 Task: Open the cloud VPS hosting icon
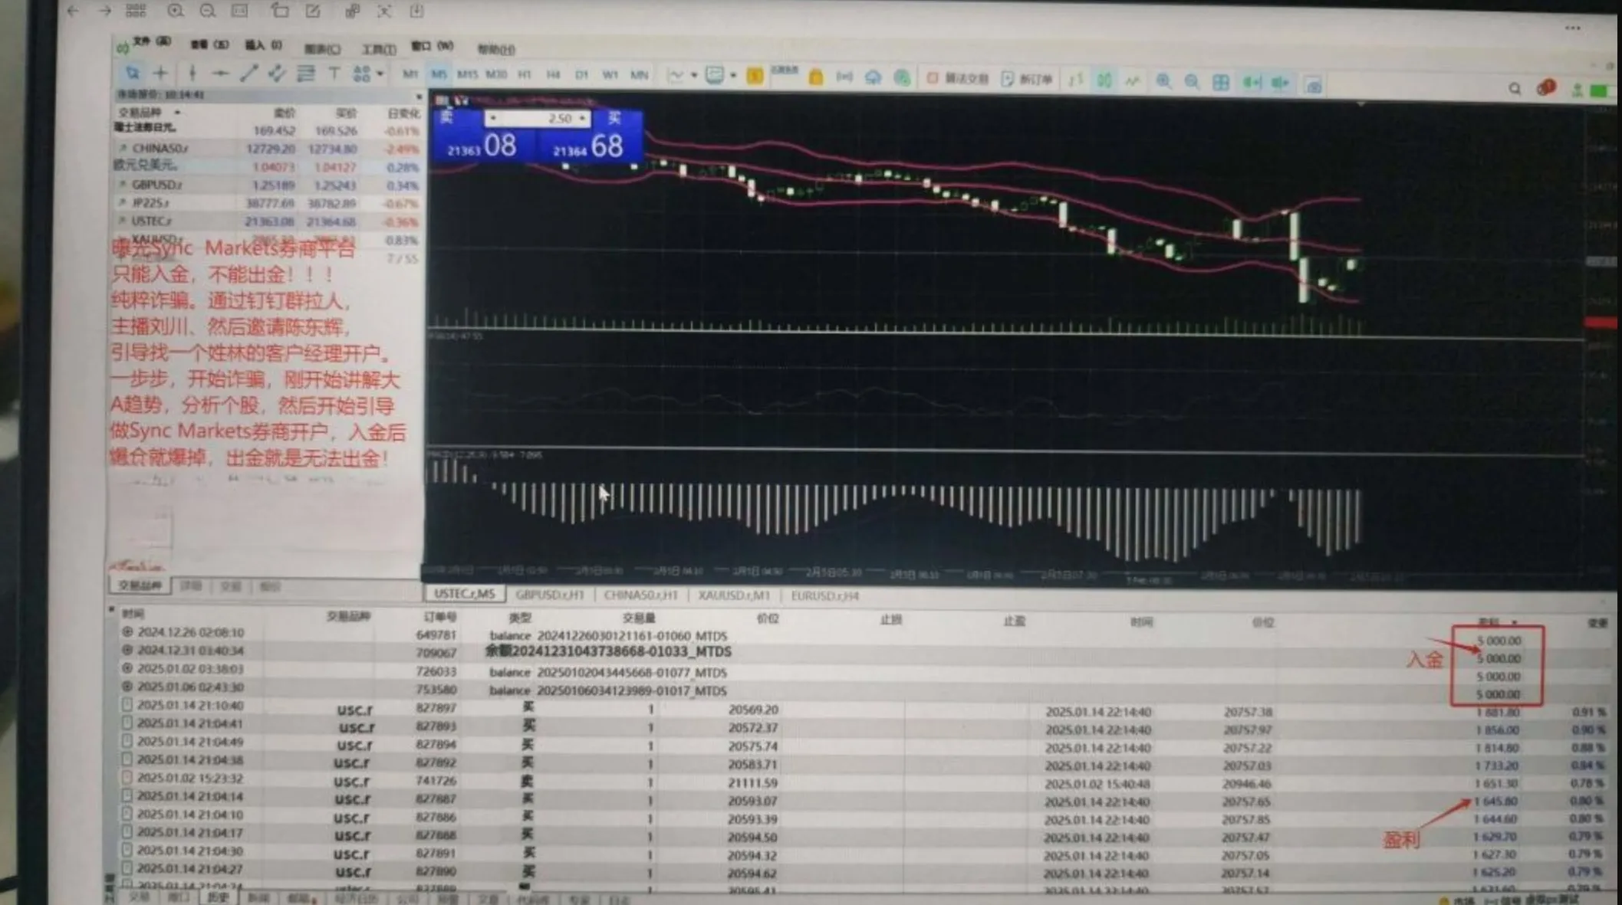(874, 77)
